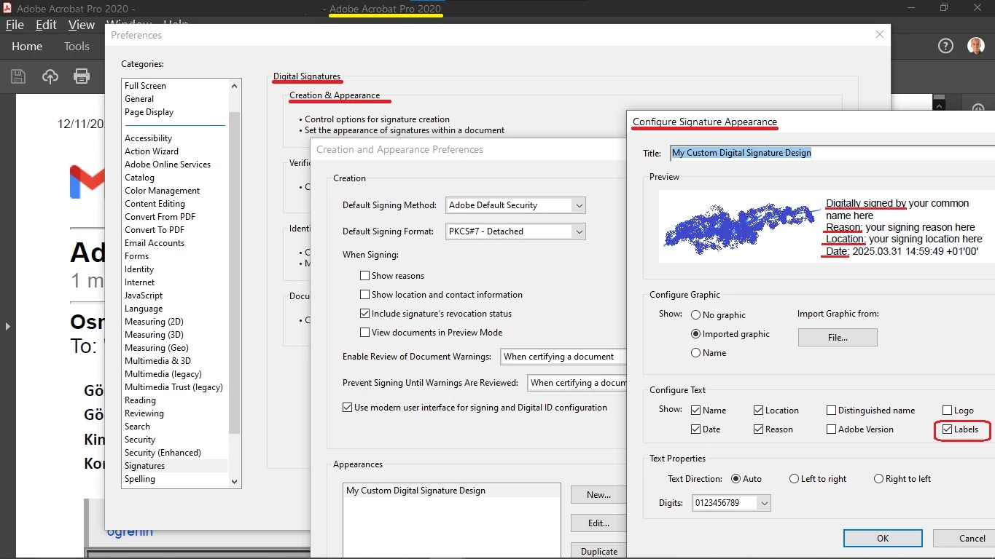The image size is (995, 559).
Task: Click the Print icon in the toolbar
Action: (82, 76)
